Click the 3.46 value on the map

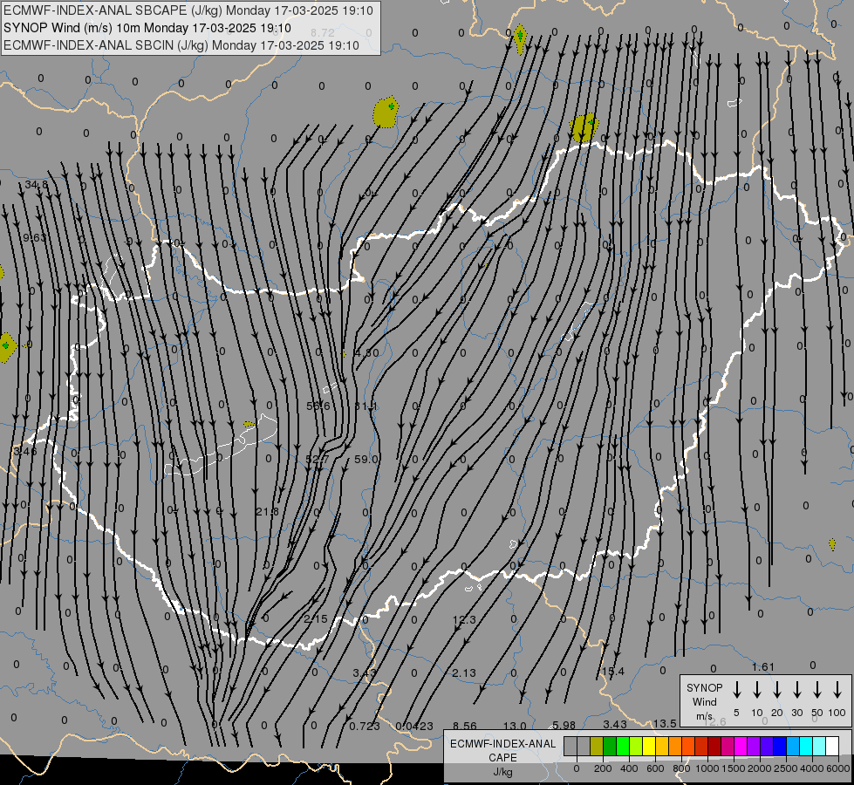[25, 452]
